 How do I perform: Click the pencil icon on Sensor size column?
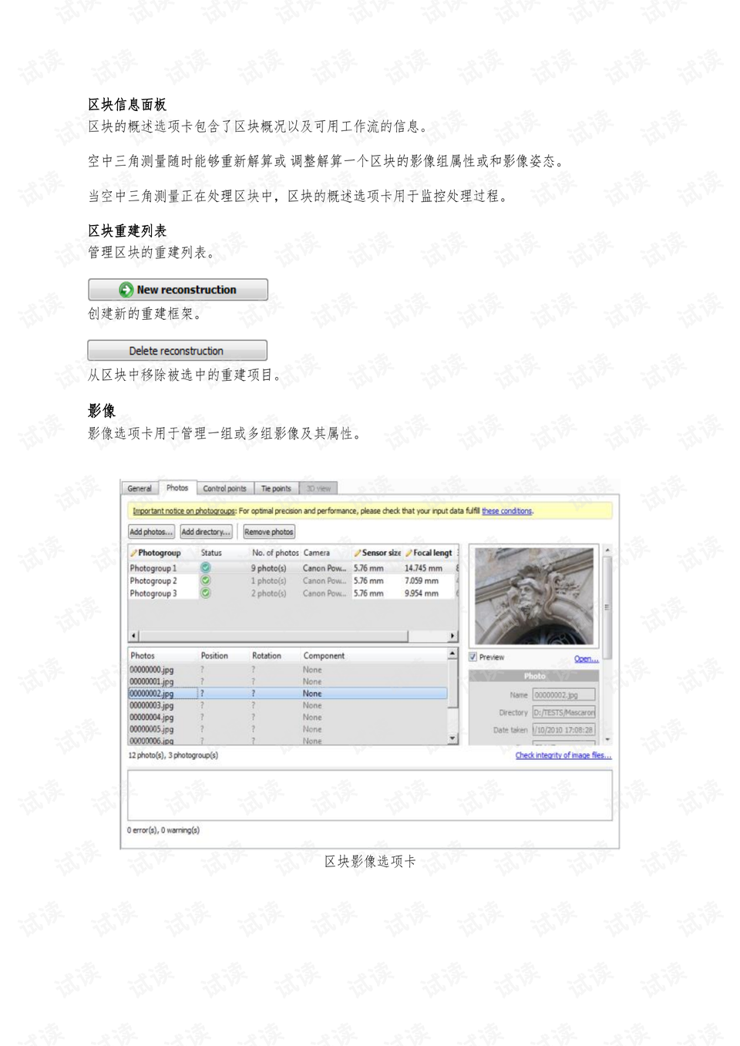pyautogui.click(x=358, y=552)
